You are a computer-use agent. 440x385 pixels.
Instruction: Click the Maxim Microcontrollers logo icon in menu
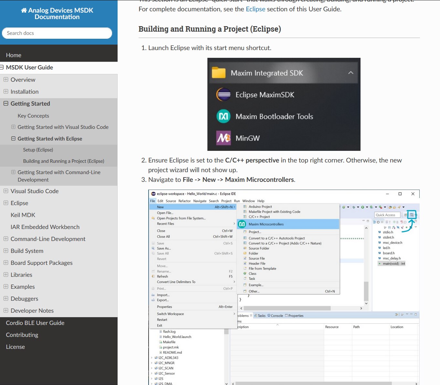242,224
